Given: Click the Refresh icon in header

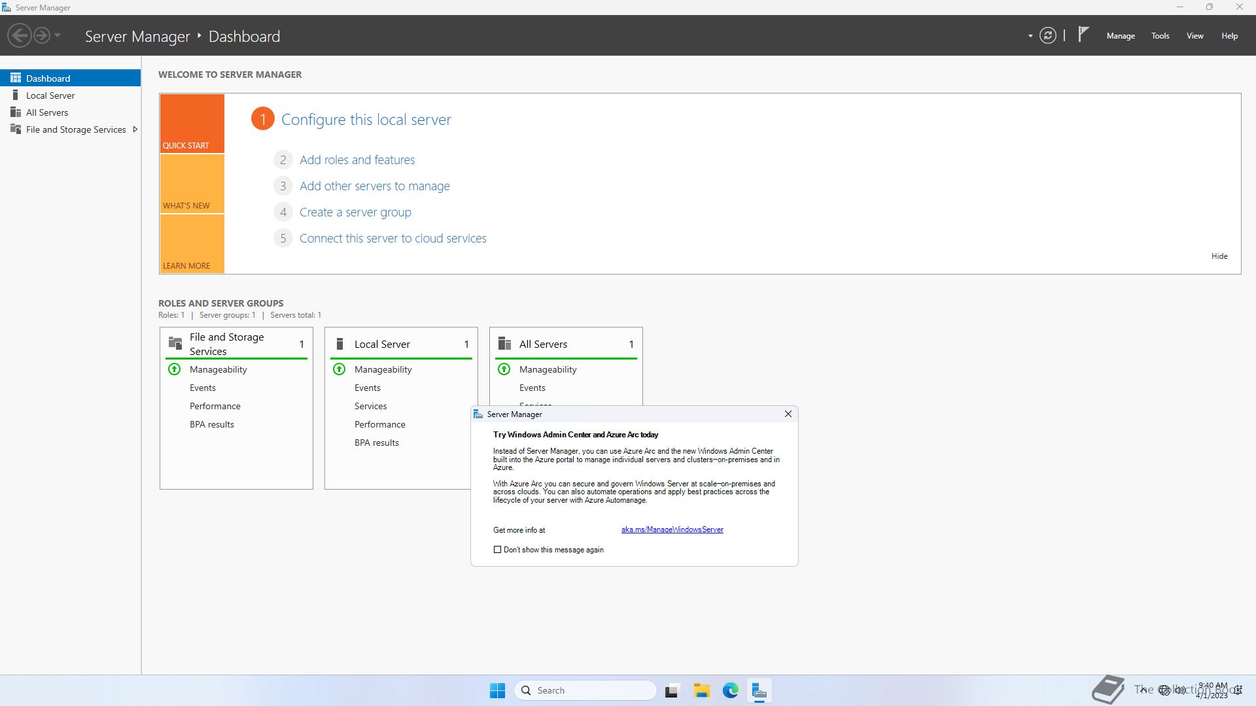Looking at the screenshot, I should coord(1047,36).
